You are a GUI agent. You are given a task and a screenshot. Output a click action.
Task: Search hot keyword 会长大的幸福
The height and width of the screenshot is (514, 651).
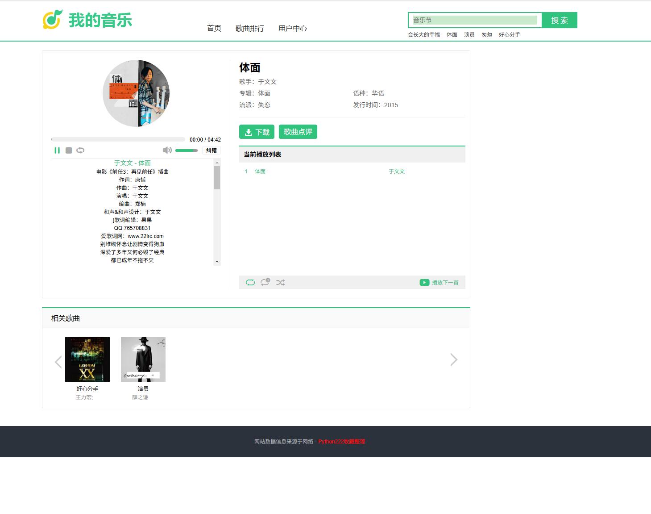(424, 34)
